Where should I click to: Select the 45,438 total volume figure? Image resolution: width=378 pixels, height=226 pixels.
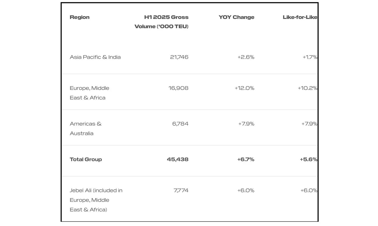[178, 159]
